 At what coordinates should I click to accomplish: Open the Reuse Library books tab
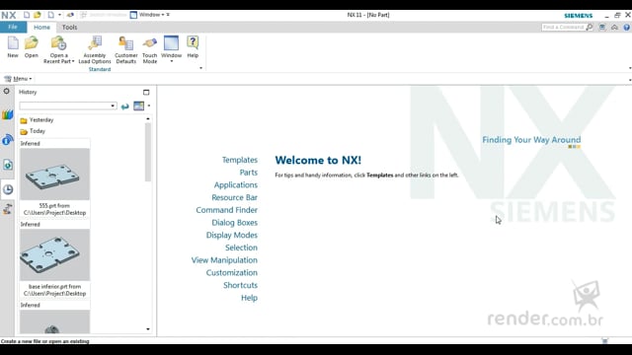7,114
